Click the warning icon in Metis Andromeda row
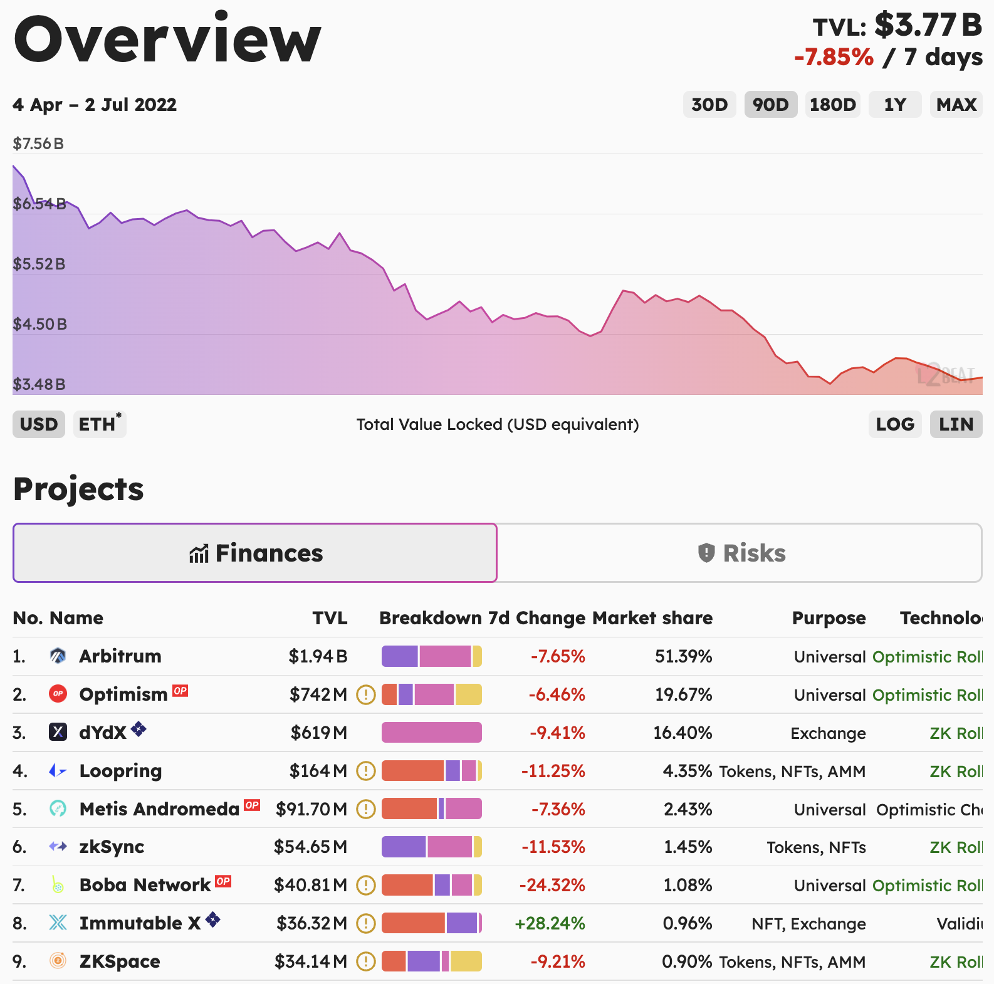The image size is (994, 984). (x=366, y=809)
